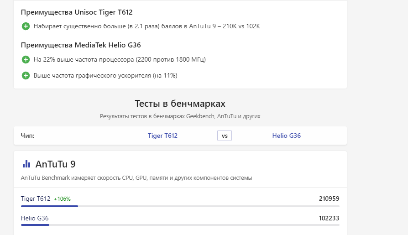Click the AnTuTu 9 section title
The width and height of the screenshot is (408, 235).
coord(55,164)
